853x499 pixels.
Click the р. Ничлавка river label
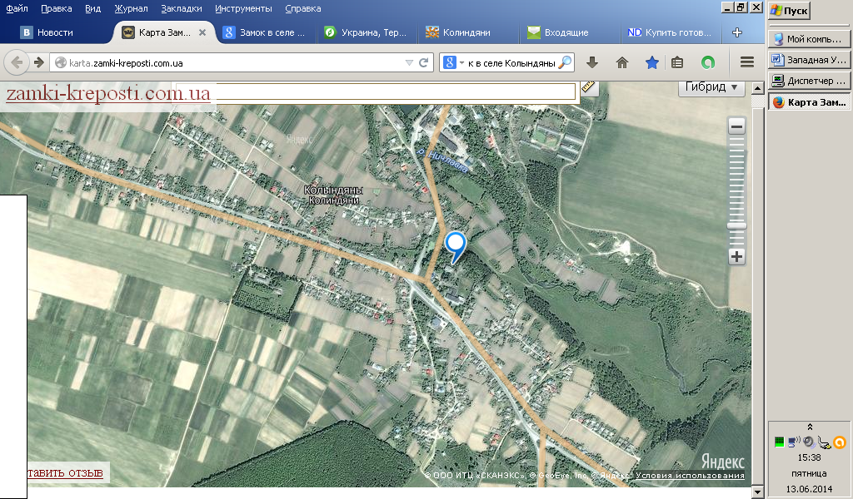pyautogui.click(x=443, y=161)
